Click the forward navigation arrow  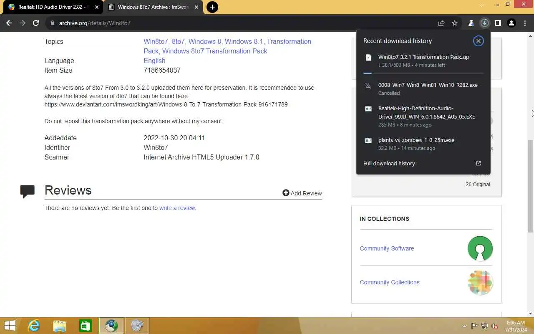click(x=23, y=23)
